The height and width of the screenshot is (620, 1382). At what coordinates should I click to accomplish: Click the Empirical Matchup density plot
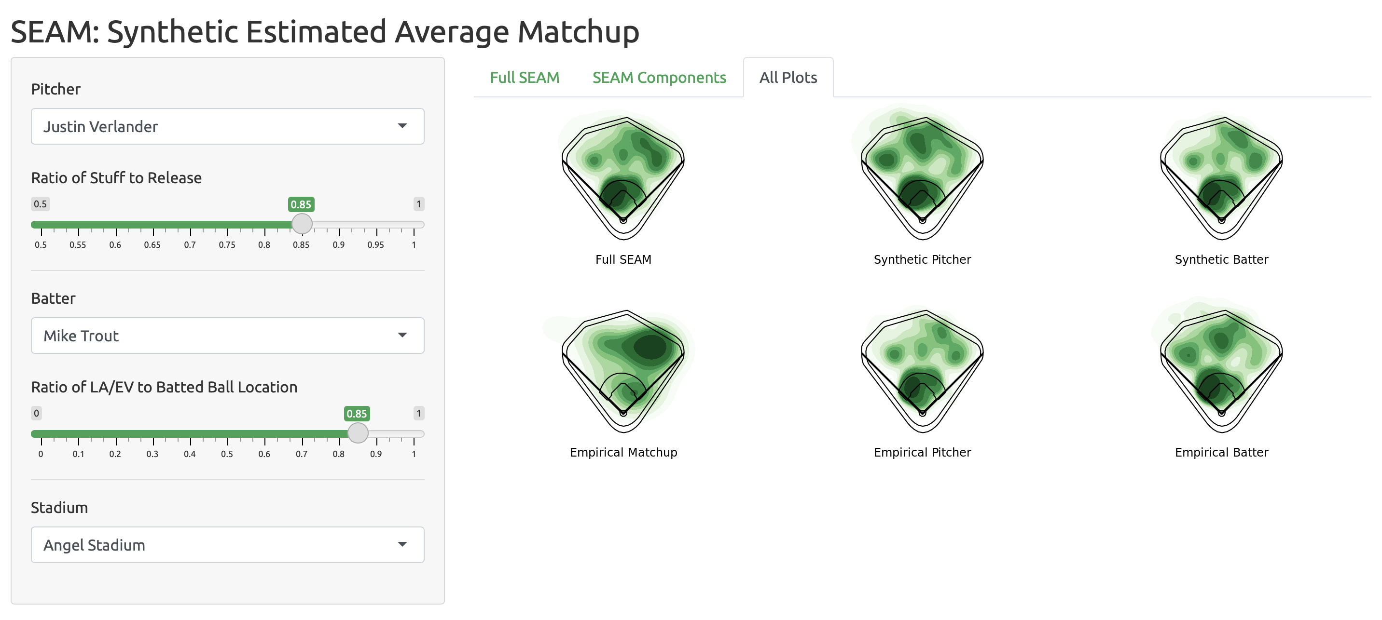click(x=623, y=370)
